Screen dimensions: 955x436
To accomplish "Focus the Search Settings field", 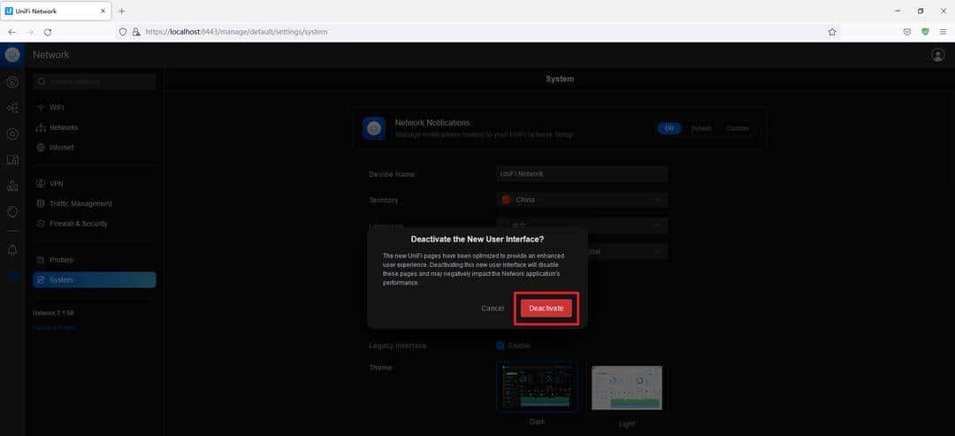I will point(95,81).
